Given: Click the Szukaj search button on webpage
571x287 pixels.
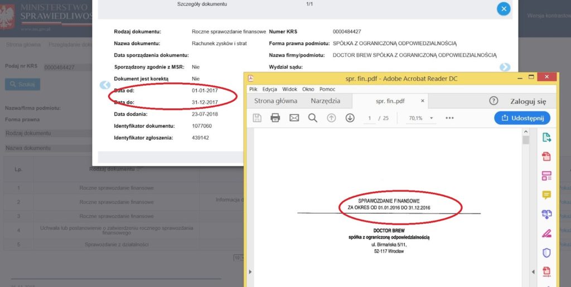Looking at the screenshot, I should 22,85.
